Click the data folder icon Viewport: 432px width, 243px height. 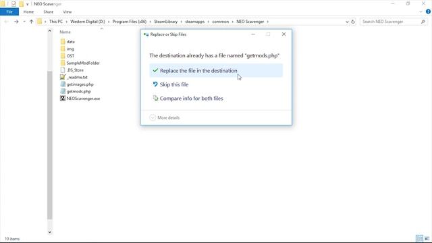click(x=63, y=42)
